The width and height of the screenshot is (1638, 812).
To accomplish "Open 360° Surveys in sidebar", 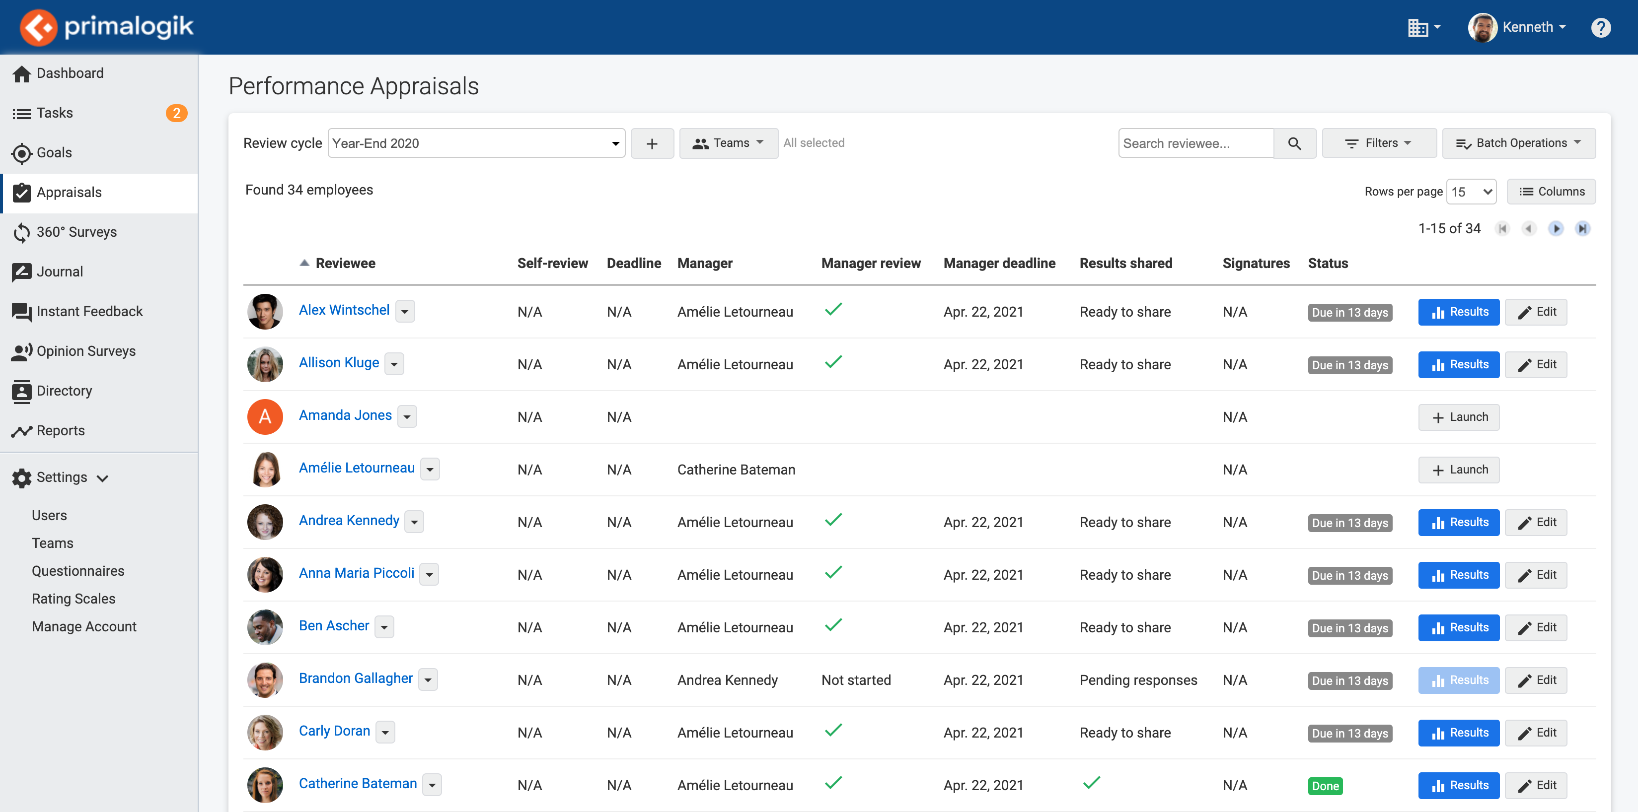I will (x=76, y=232).
